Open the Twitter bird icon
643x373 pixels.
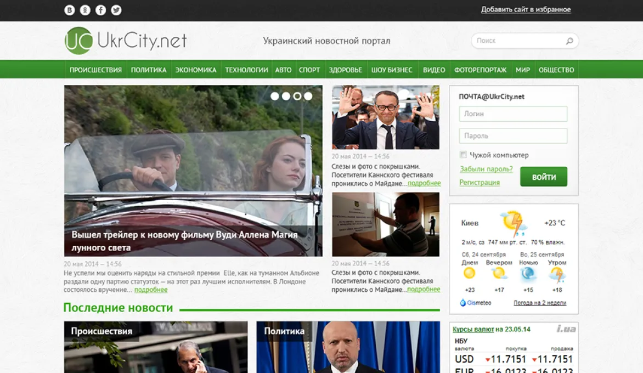116,10
